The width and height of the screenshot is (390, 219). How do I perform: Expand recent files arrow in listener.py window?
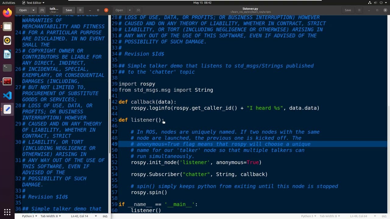click(129, 10)
